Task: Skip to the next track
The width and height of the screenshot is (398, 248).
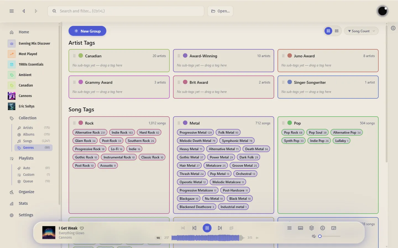Action: pos(220,228)
